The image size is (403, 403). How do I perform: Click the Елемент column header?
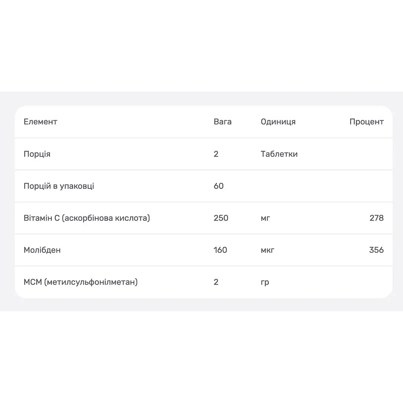click(41, 122)
